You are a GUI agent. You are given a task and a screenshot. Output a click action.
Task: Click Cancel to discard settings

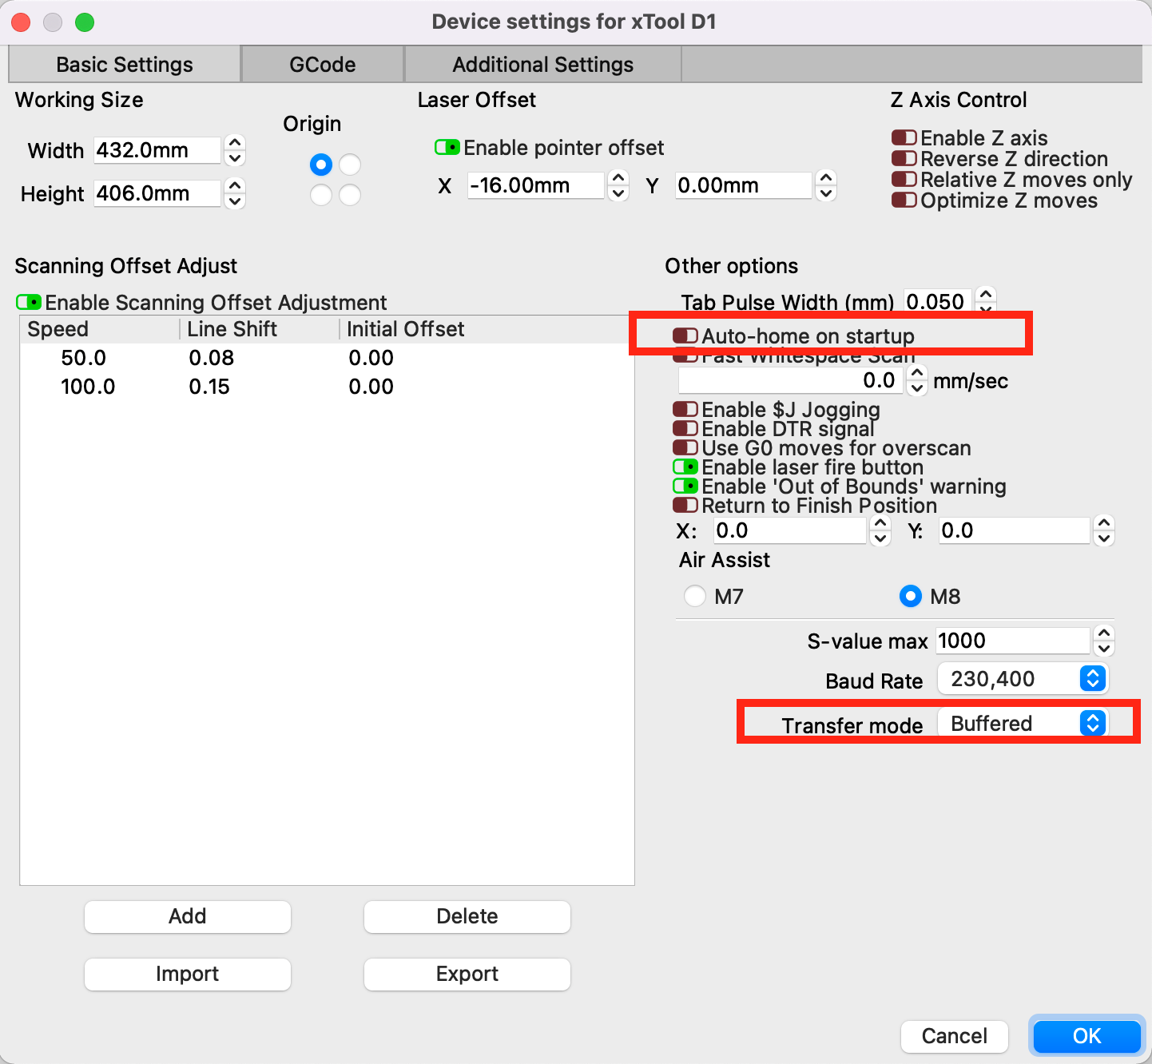click(955, 1036)
